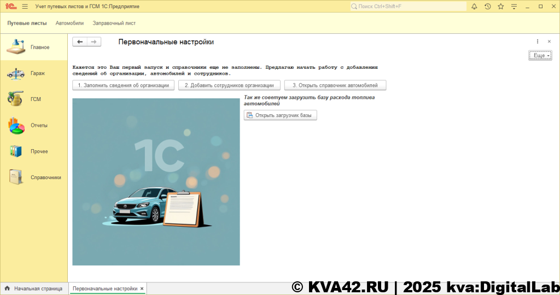This screenshot has height=295, width=560.
Task: Expand the Еще dropdown menu
Action: pyautogui.click(x=540, y=56)
